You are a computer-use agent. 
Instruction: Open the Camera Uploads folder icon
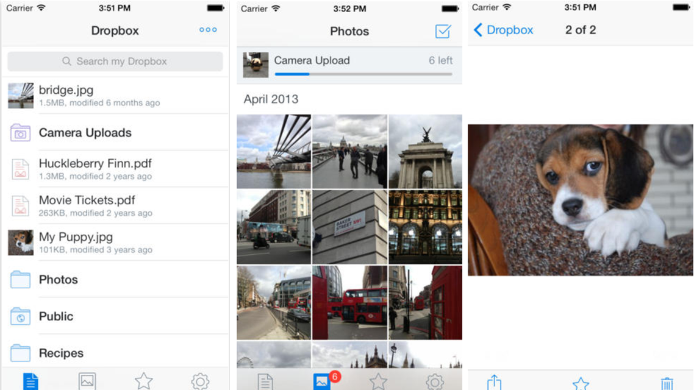(x=20, y=133)
